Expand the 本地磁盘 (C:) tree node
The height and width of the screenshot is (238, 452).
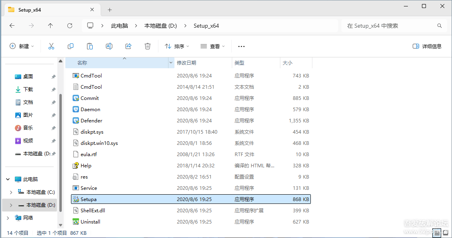[11, 192]
